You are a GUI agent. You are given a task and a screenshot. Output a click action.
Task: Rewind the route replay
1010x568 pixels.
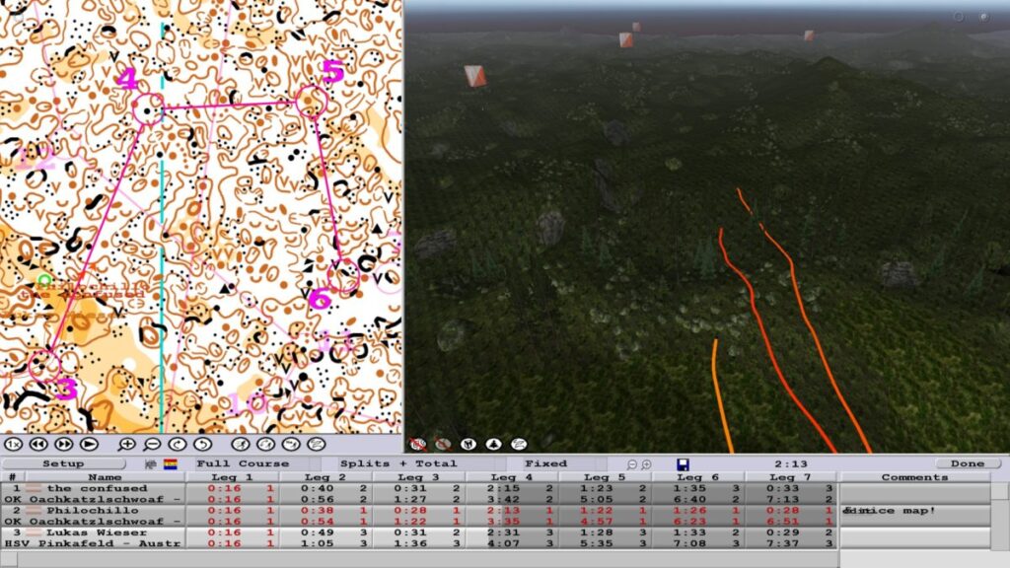point(38,445)
